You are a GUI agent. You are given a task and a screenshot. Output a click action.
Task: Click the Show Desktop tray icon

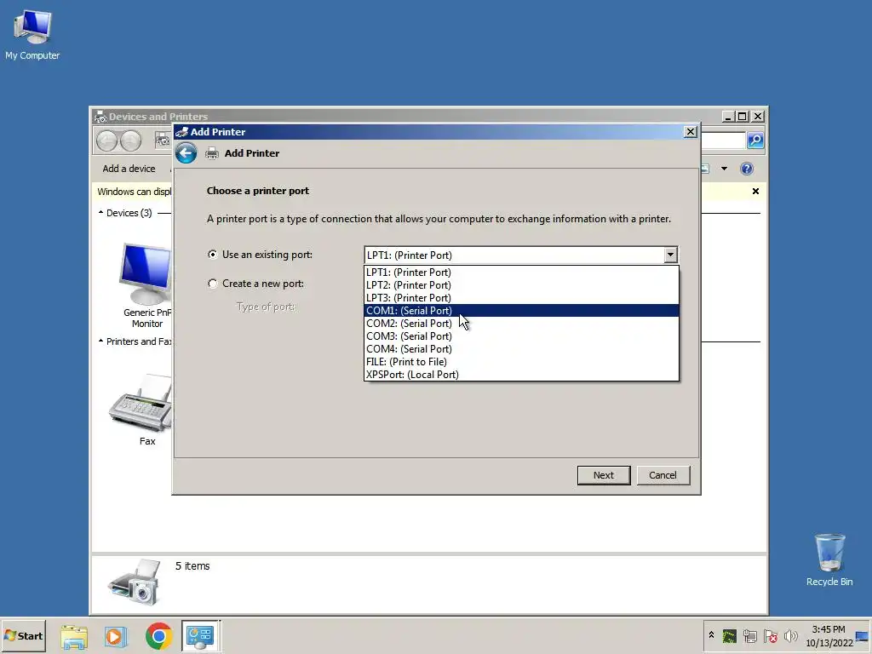[863, 637]
